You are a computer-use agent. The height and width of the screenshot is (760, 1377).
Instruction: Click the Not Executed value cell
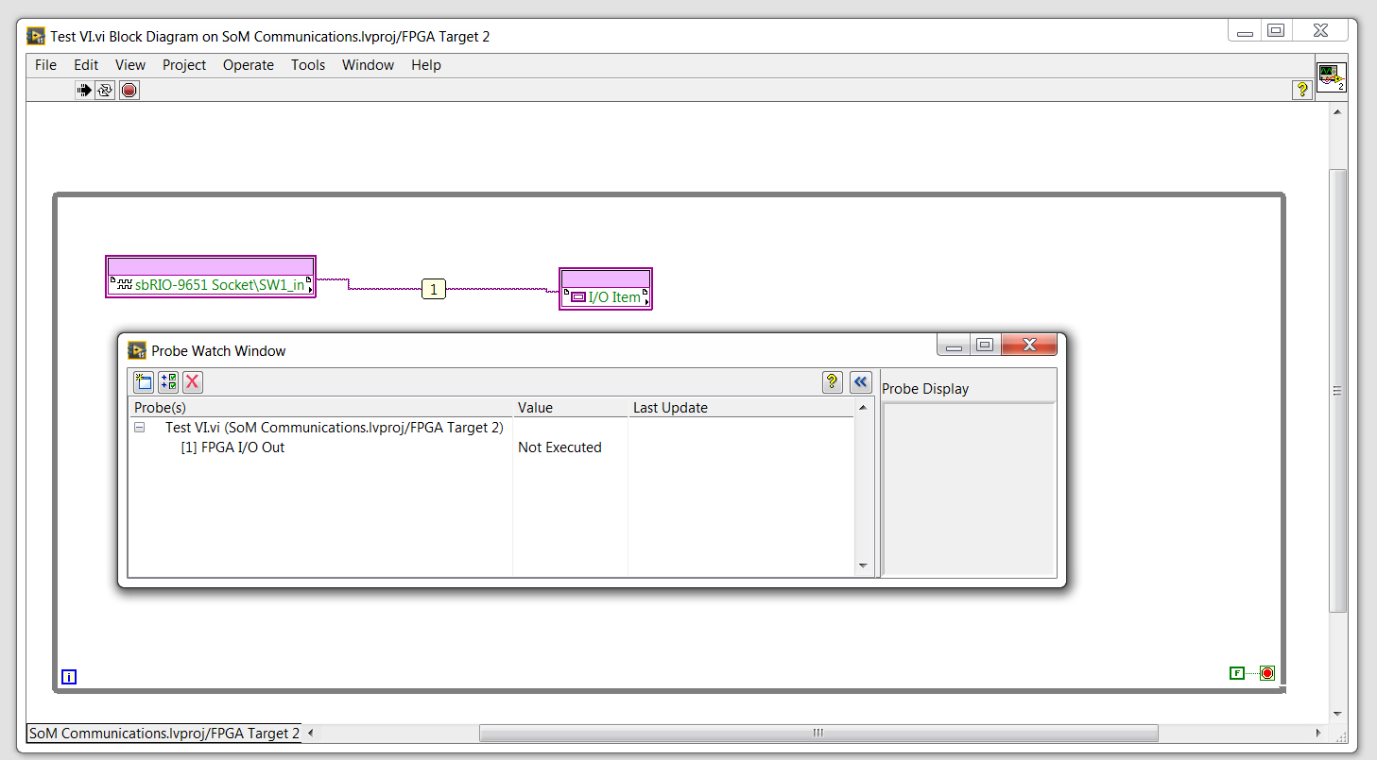[559, 448]
